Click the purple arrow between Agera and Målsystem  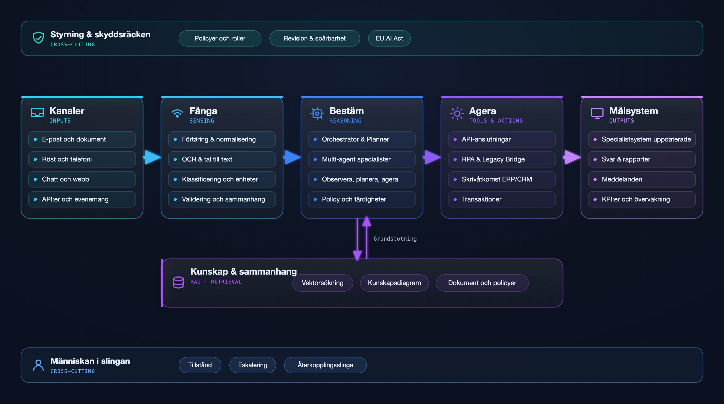pyautogui.click(x=572, y=157)
